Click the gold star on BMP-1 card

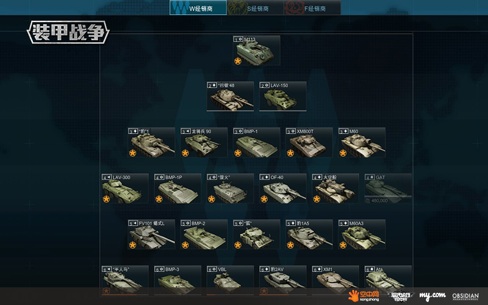(x=238, y=153)
